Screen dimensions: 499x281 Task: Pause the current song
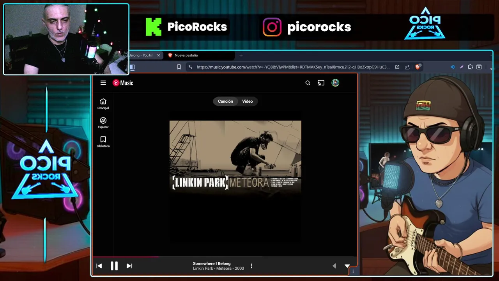tap(114, 266)
